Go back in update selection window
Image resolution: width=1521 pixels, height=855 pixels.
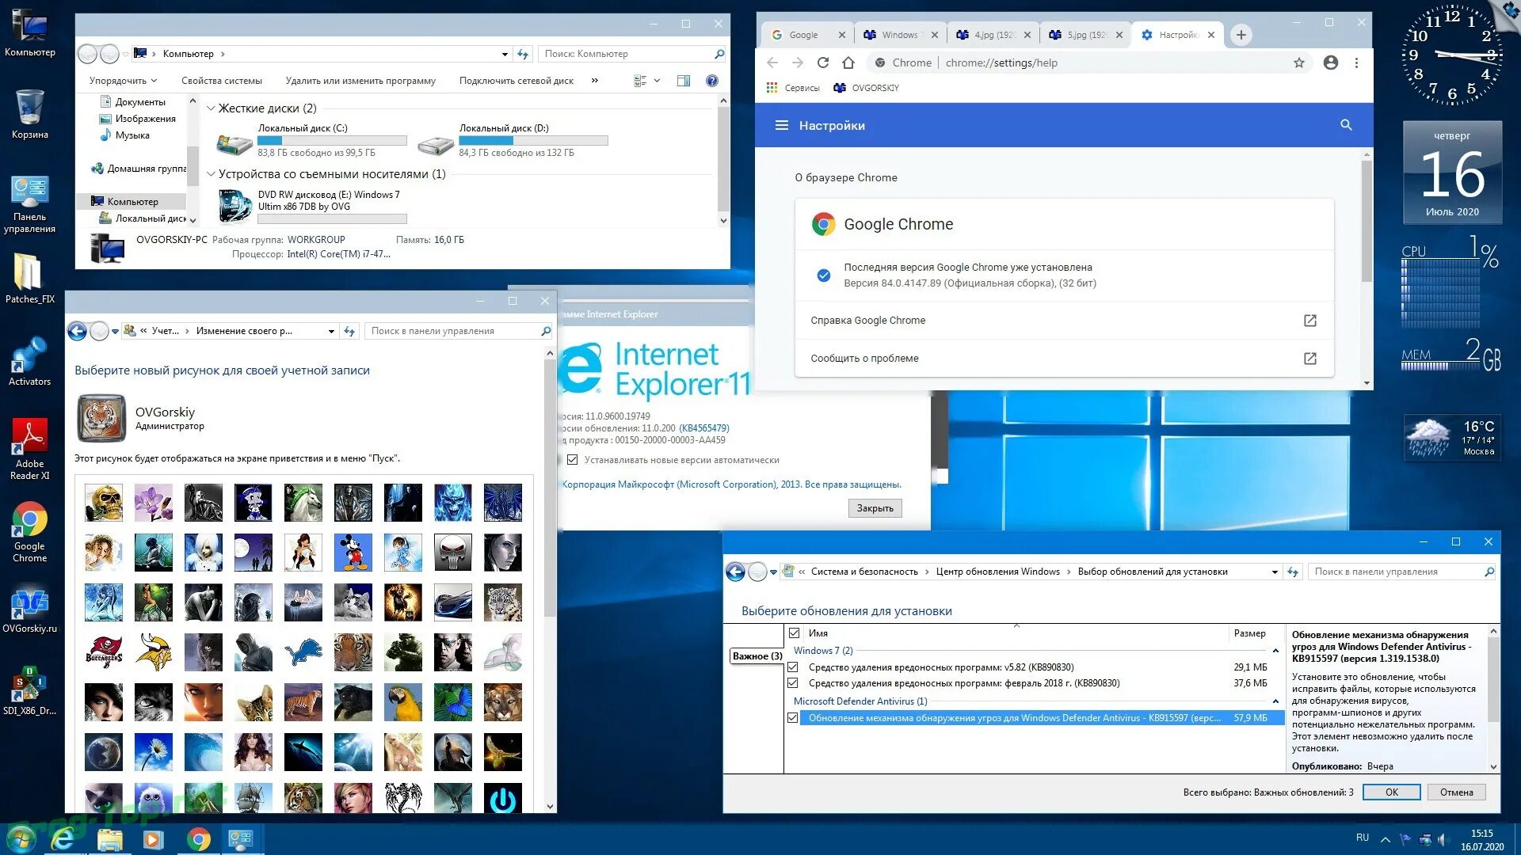pyautogui.click(x=736, y=572)
